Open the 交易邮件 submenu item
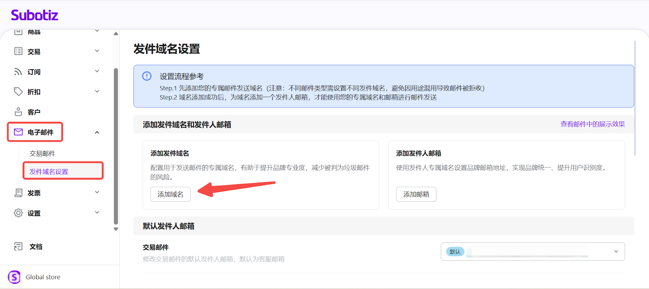Image resolution: width=649 pixels, height=289 pixels. click(42, 153)
